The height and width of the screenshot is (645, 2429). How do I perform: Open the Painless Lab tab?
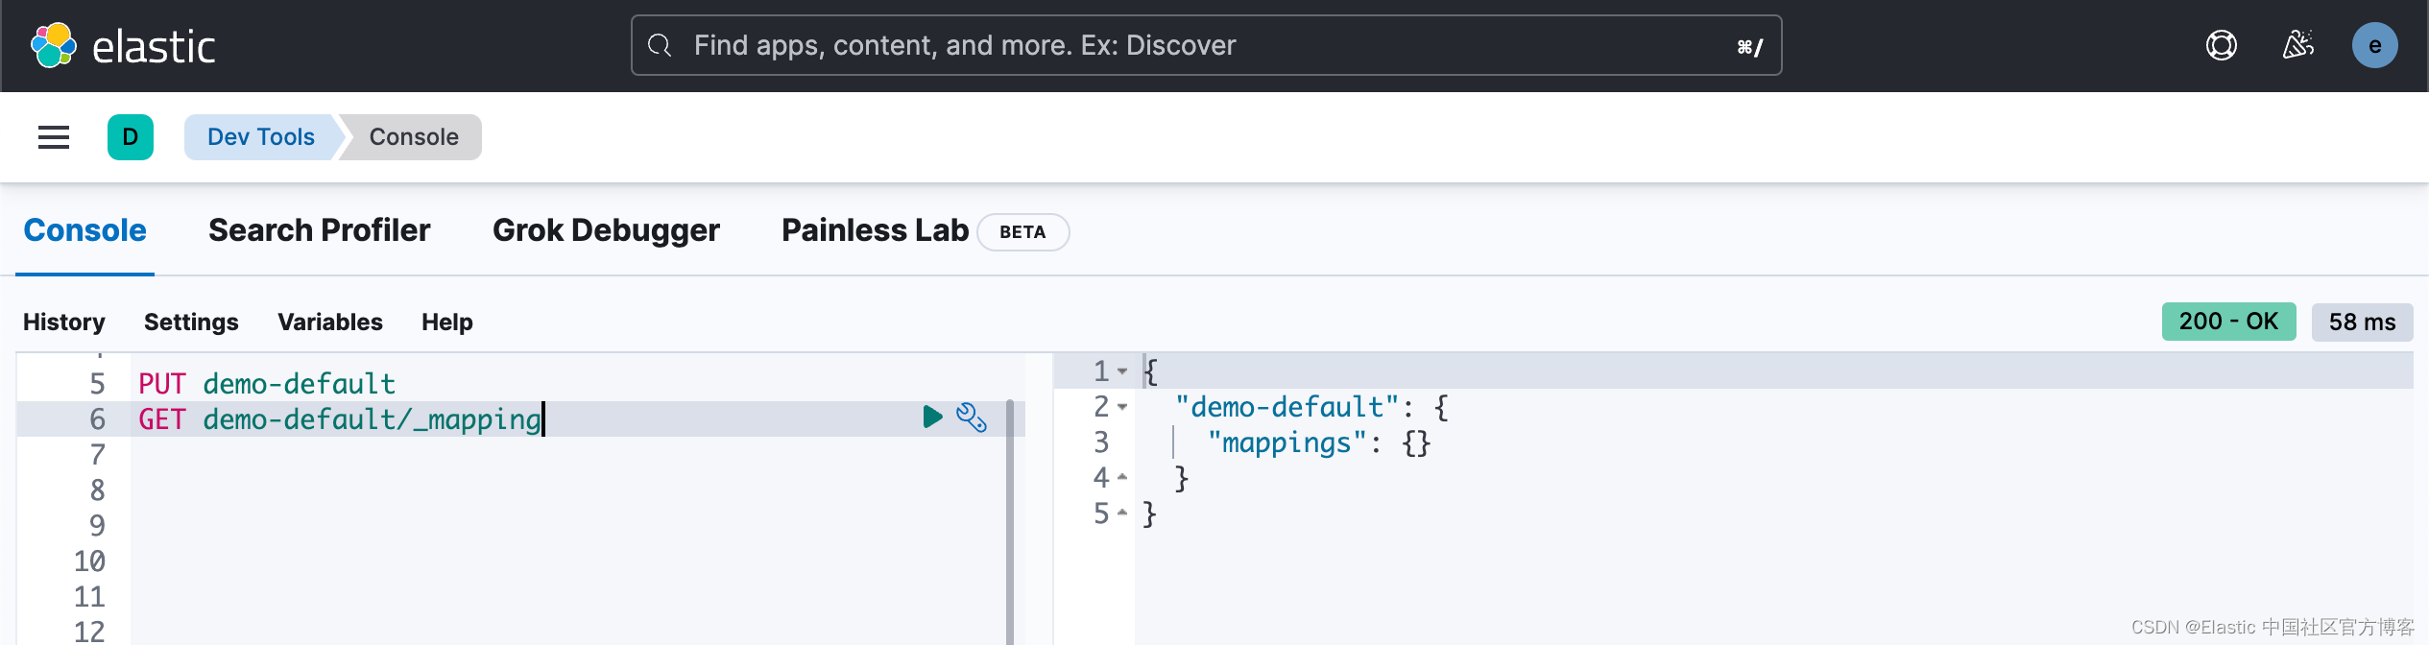[875, 230]
